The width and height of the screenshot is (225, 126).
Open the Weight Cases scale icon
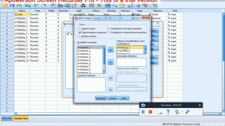[115, 6]
